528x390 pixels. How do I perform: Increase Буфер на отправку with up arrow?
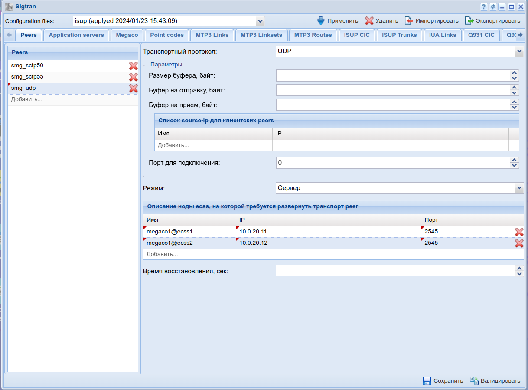point(515,87)
